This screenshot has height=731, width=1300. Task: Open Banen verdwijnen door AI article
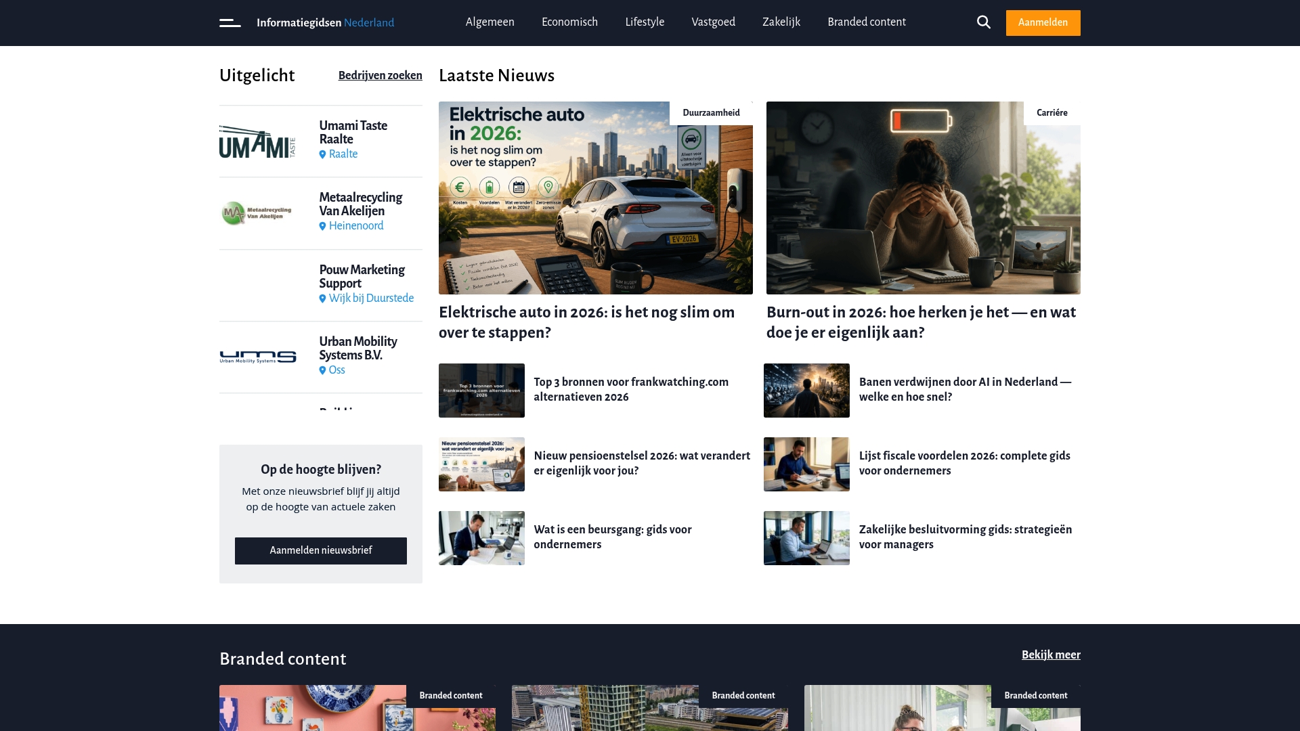click(x=966, y=389)
